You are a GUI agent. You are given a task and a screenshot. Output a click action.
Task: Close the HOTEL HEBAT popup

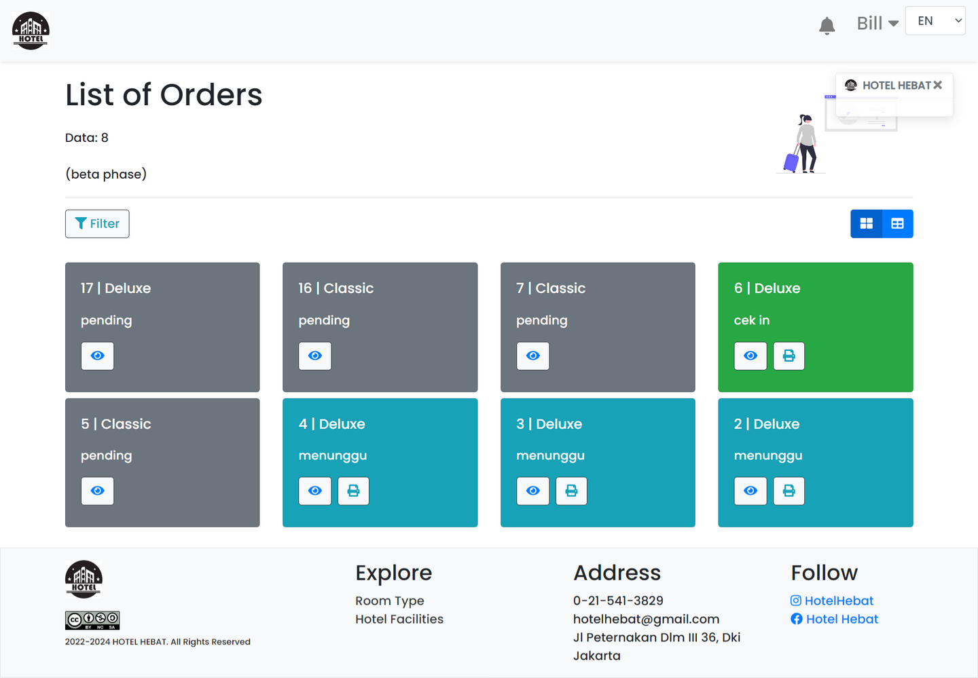(x=937, y=85)
